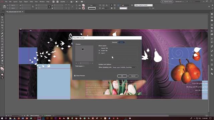Hide the English Title layer
This screenshot has height=120, width=214.
(x=99, y=51)
